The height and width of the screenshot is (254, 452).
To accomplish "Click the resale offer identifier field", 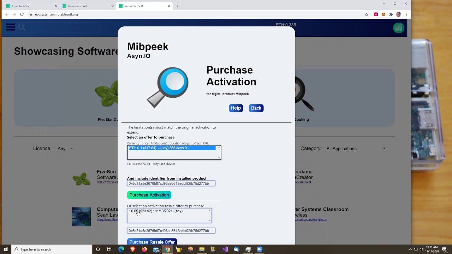I will (171, 231).
